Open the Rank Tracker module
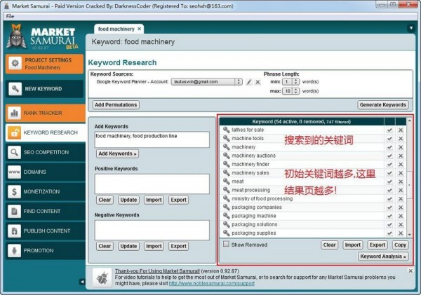The height and width of the screenshot is (295, 421). pyautogui.click(x=45, y=112)
